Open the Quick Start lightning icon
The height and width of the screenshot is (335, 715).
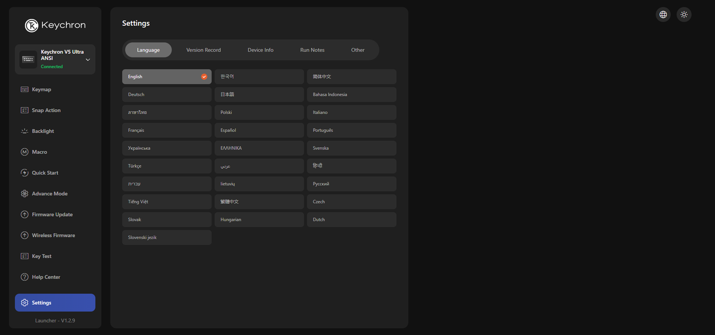pos(25,173)
